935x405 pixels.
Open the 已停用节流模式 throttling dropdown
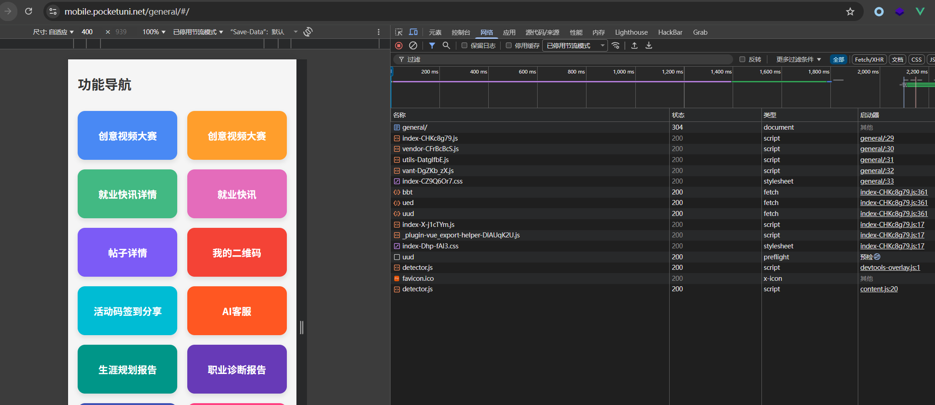pyautogui.click(x=575, y=46)
